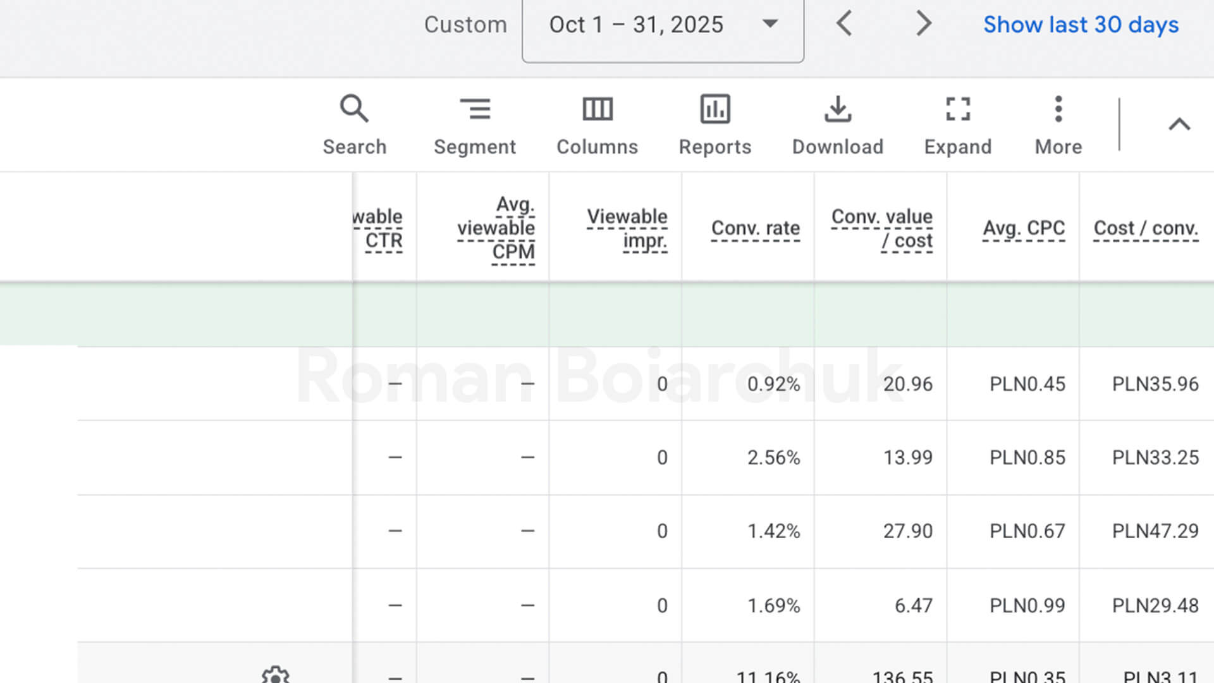
Task: Click the Show last 30 days link
Action: pos(1081,25)
